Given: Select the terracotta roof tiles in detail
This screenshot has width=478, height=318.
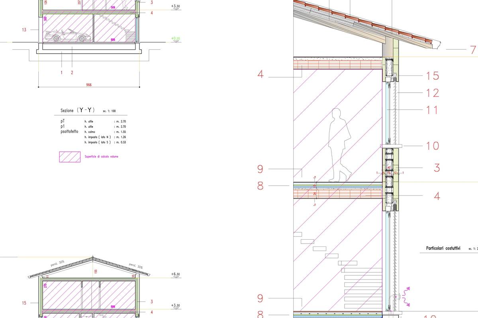Looking at the screenshot, I should pyautogui.click(x=366, y=24).
